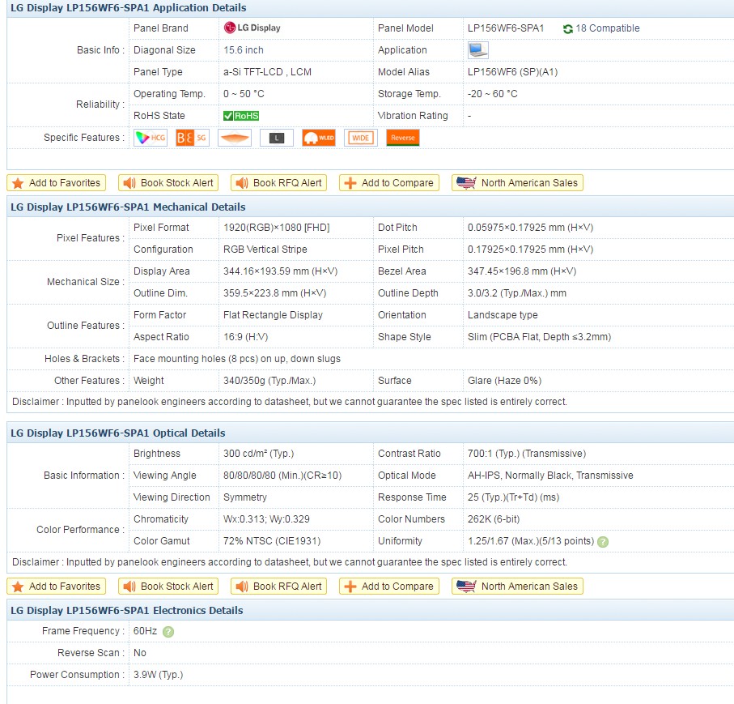Select the Configuration value RGB Vertical Stripe

(x=265, y=250)
